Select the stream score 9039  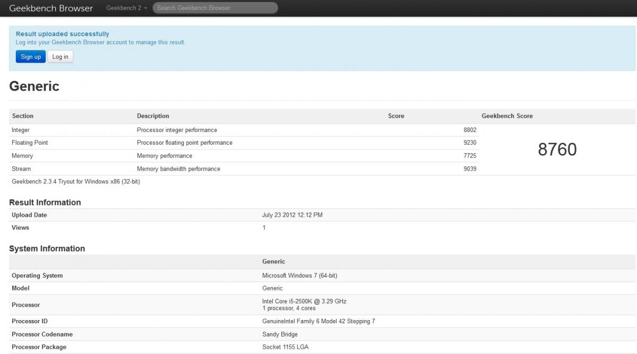(470, 169)
